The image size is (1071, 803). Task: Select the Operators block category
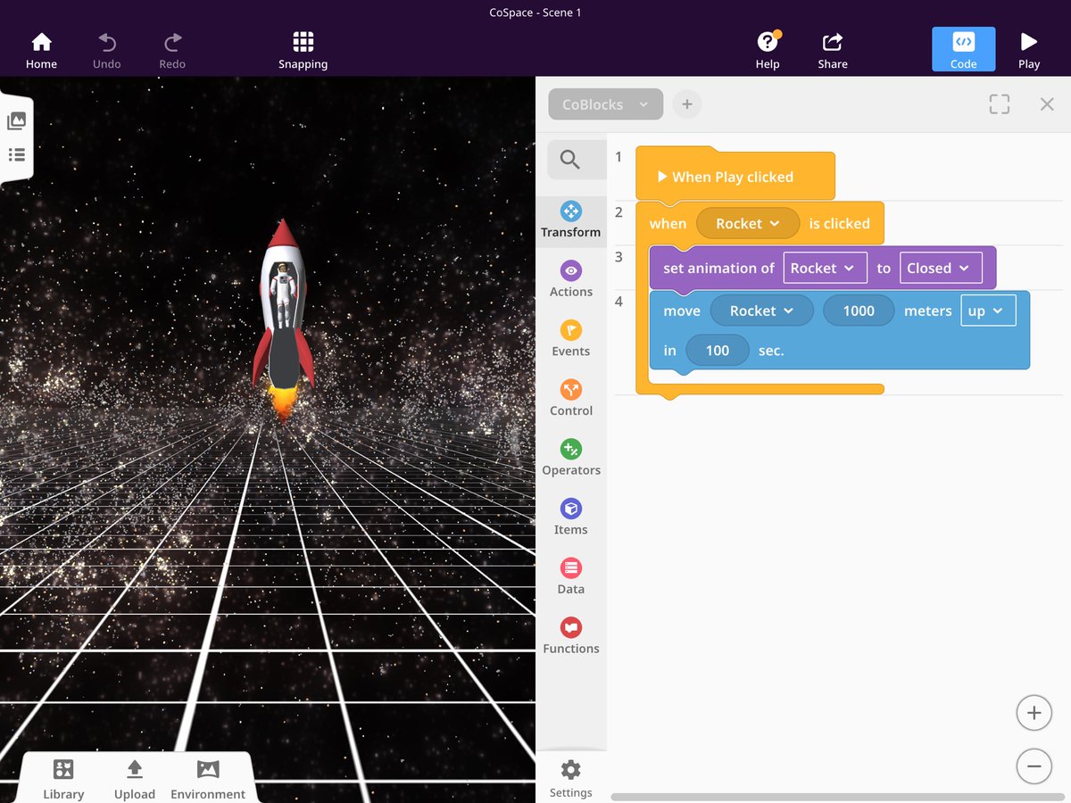pyautogui.click(x=571, y=458)
